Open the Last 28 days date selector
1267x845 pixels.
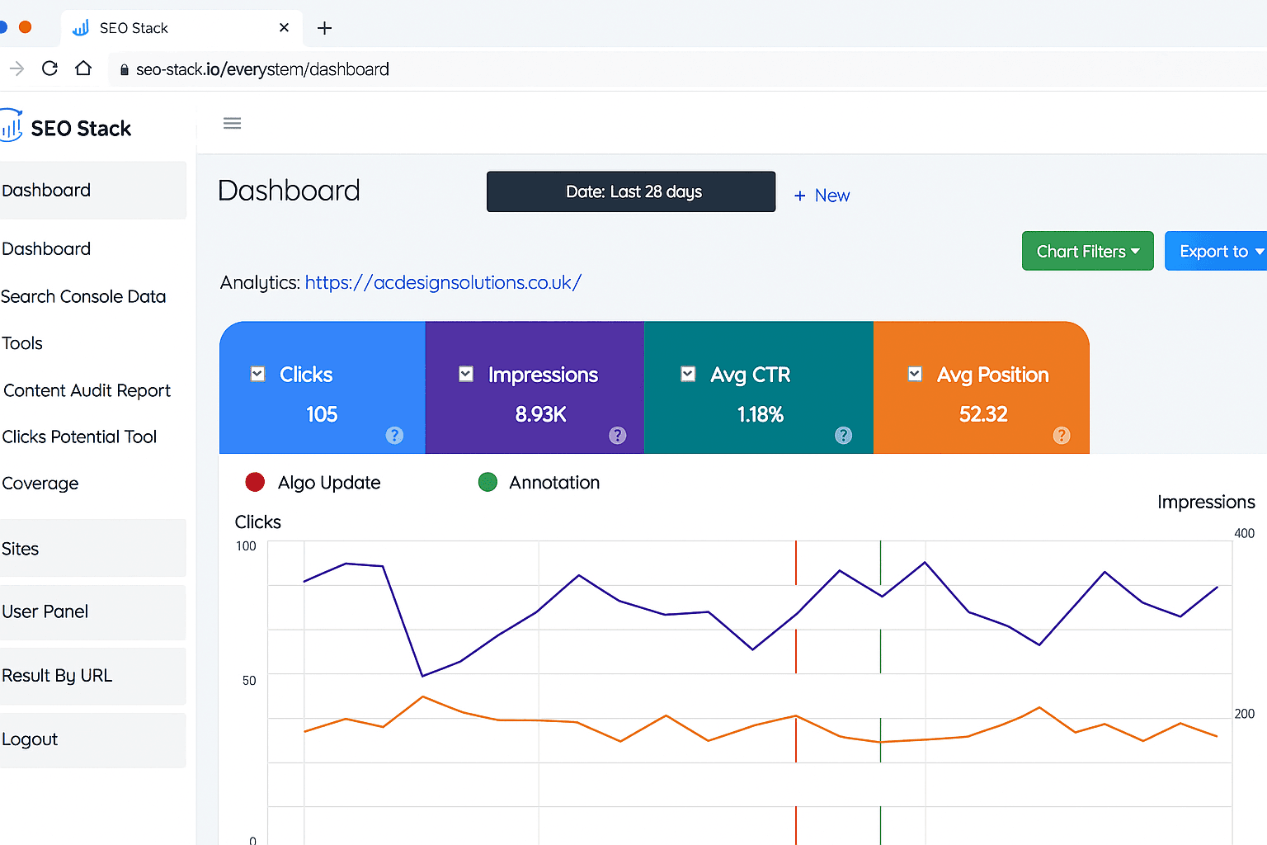(630, 191)
